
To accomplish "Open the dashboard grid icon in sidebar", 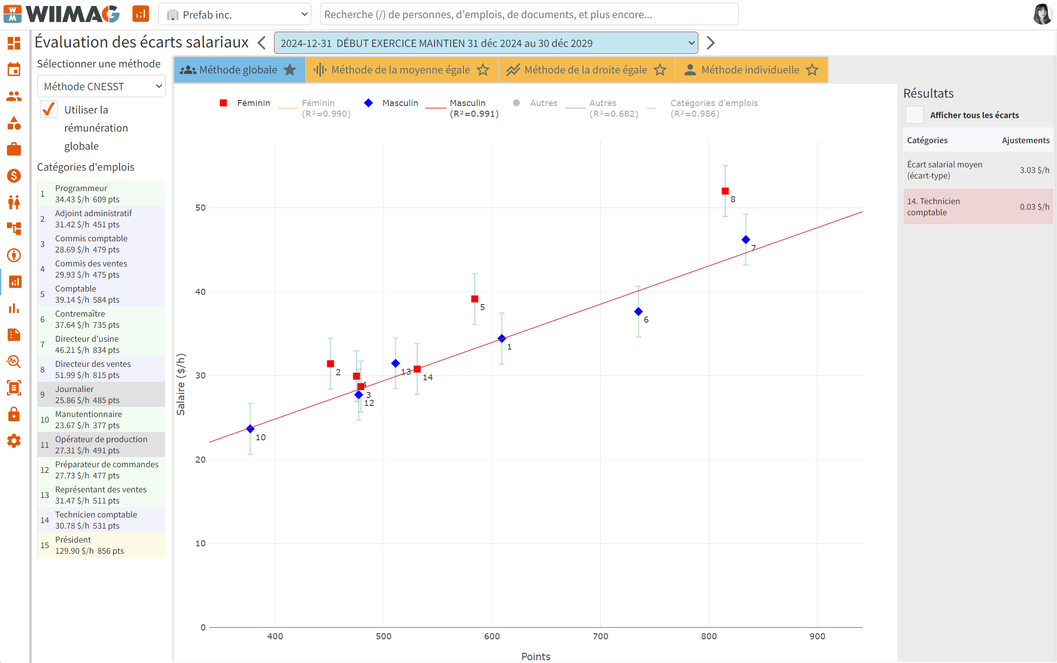I will point(14,43).
